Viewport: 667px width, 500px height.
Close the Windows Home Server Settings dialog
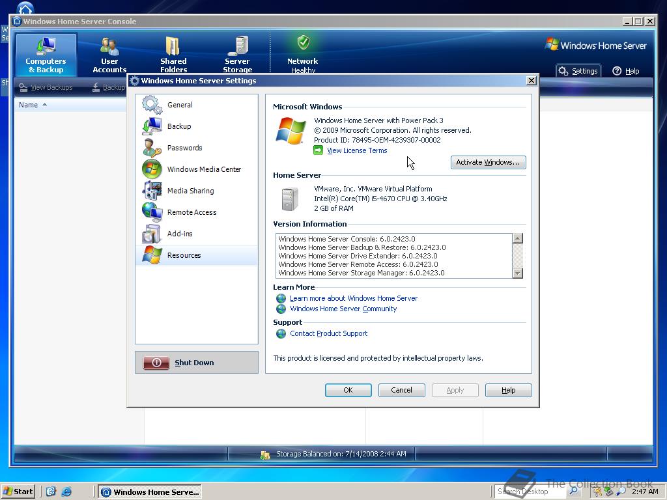532,81
